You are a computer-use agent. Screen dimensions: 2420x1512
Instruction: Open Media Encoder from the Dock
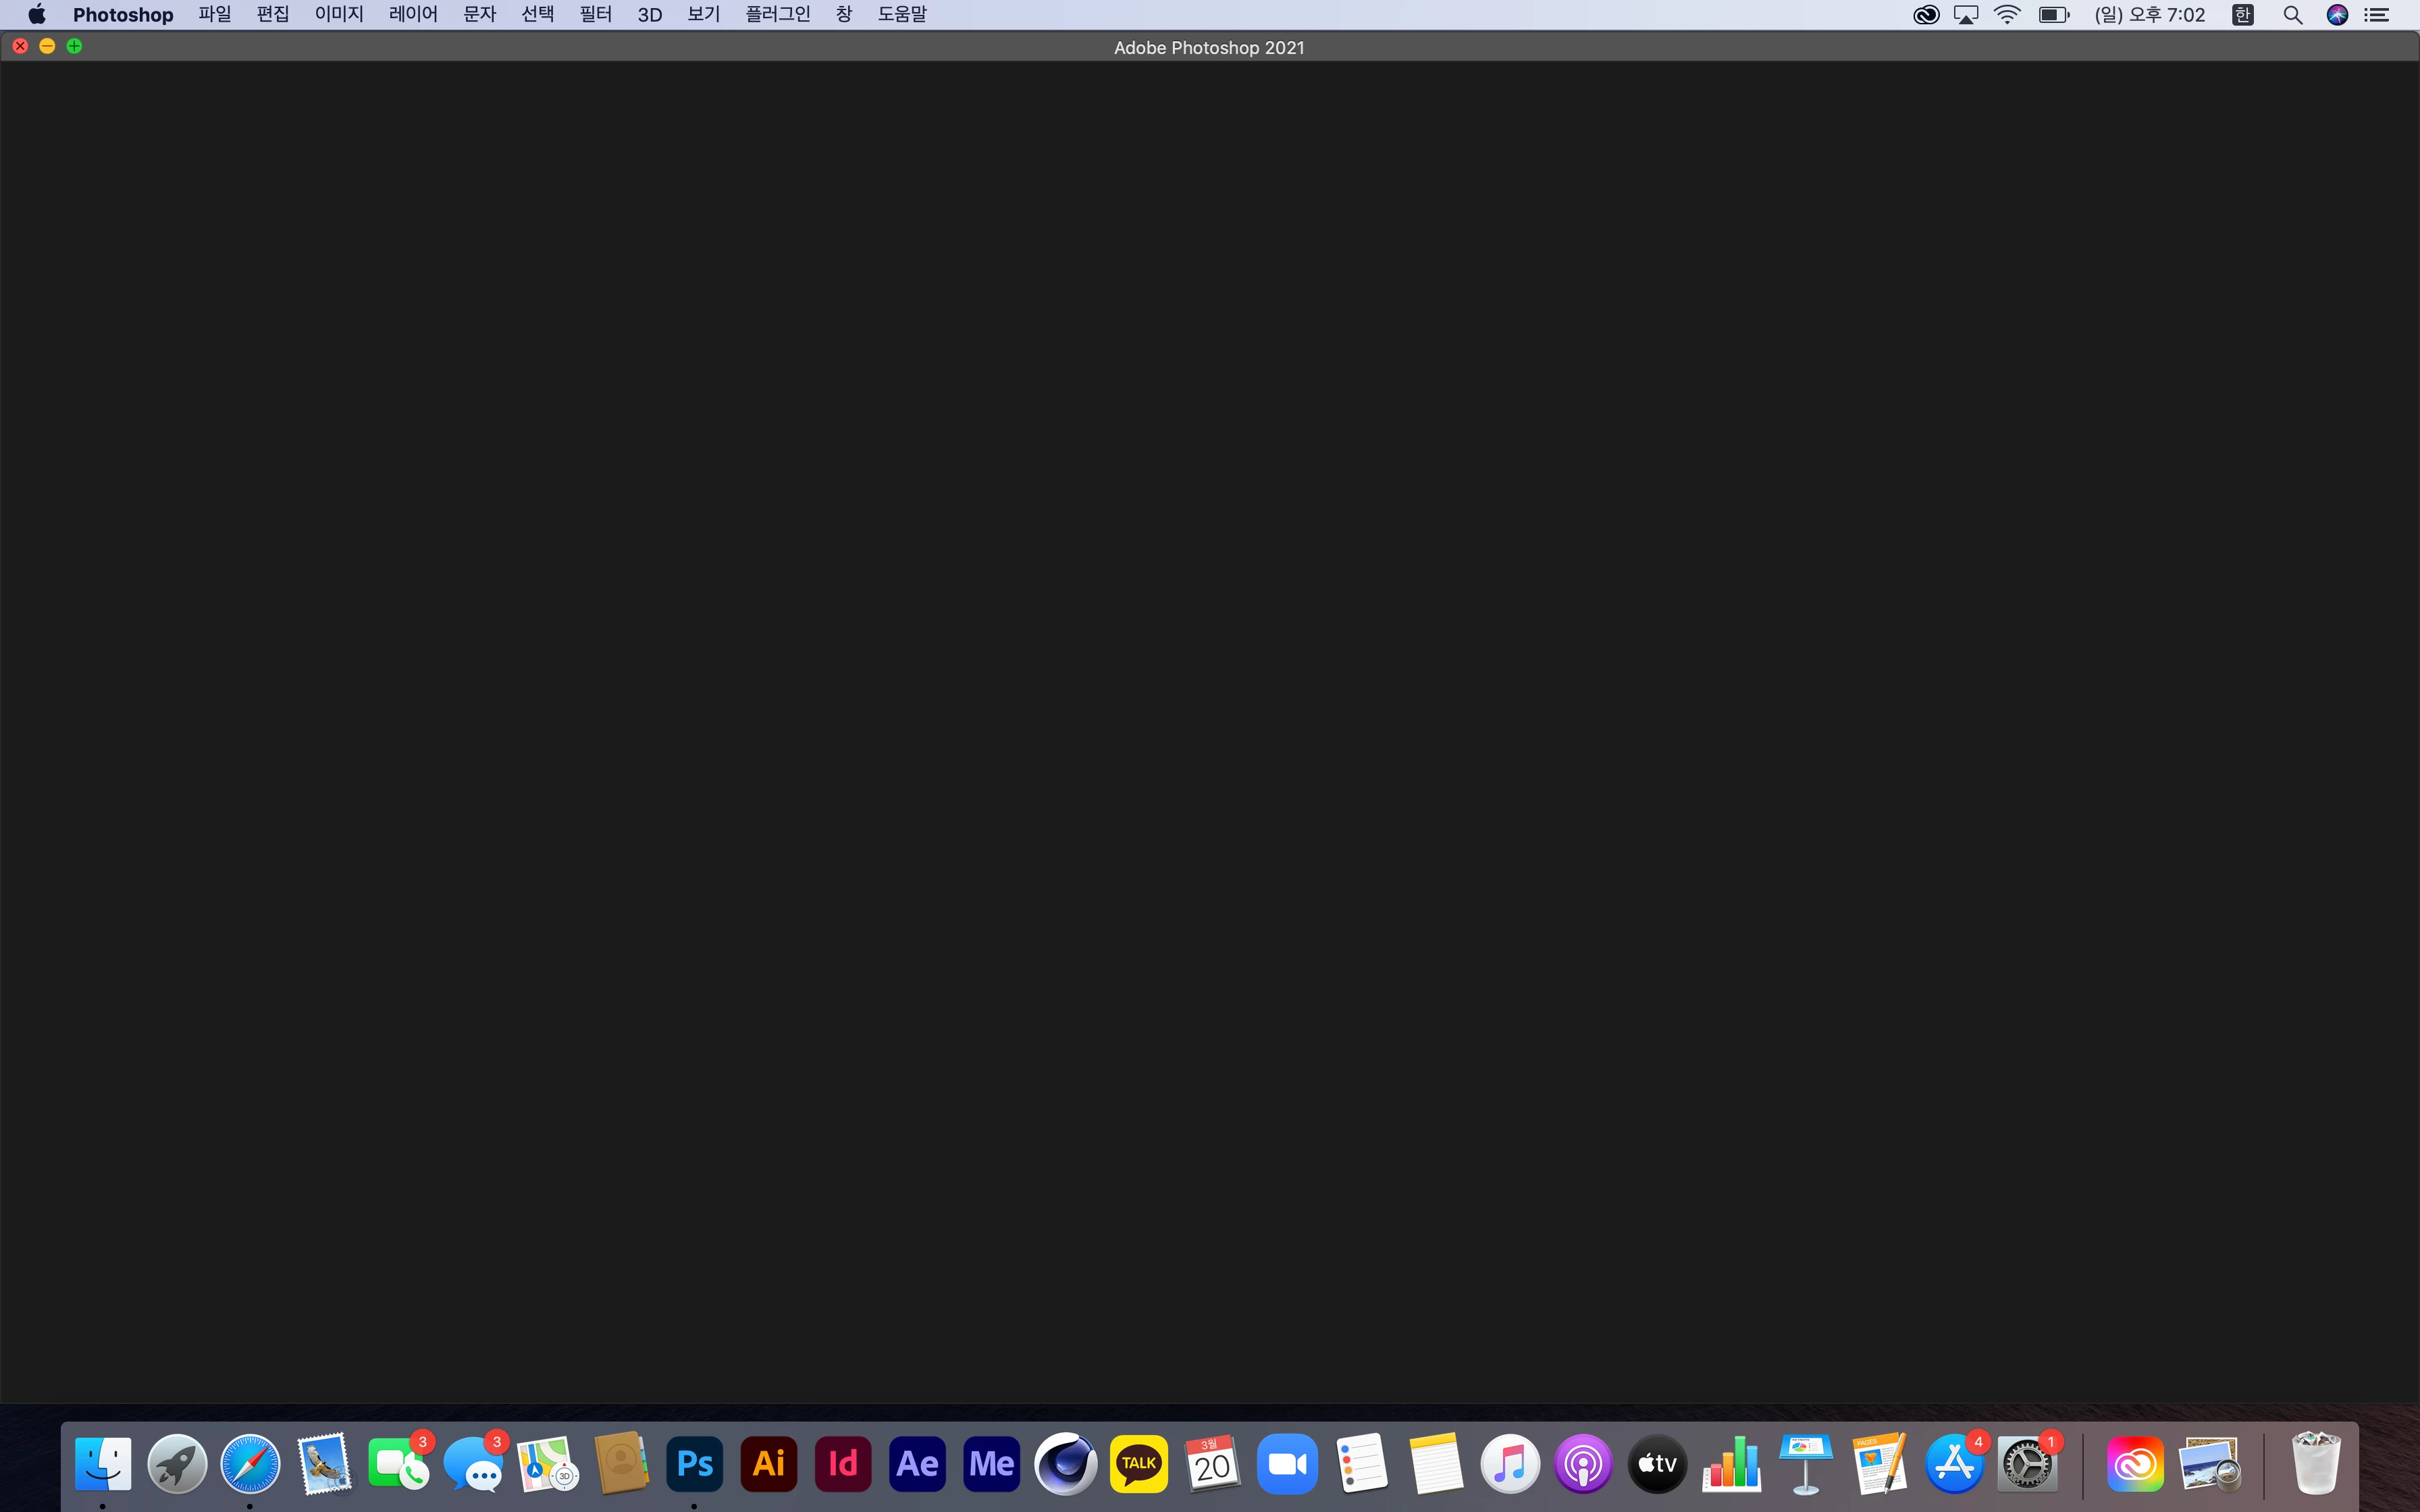991,1464
